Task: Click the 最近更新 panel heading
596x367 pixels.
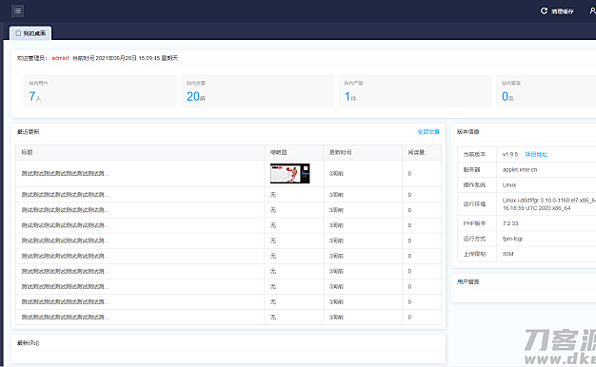Action: point(29,132)
